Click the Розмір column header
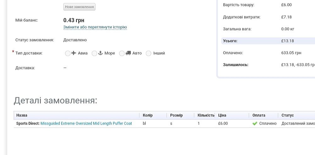 tap(176, 115)
